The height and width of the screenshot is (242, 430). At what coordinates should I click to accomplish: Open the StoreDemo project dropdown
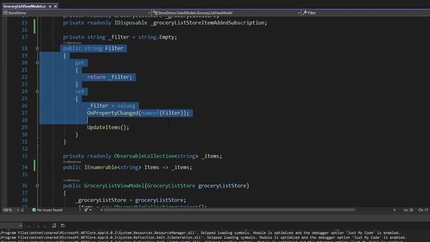77,13
